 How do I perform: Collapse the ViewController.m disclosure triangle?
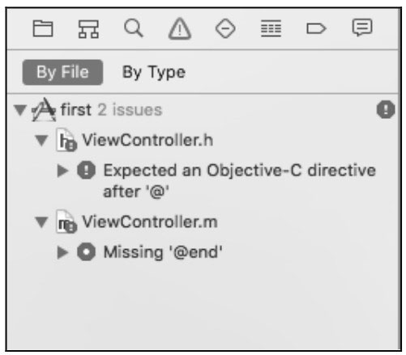coord(41,222)
